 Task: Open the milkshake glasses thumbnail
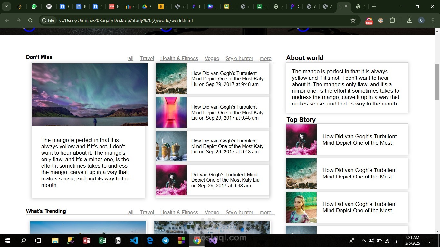[x=171, y=146]
